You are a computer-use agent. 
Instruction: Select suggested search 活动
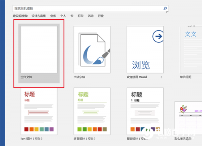90,16
